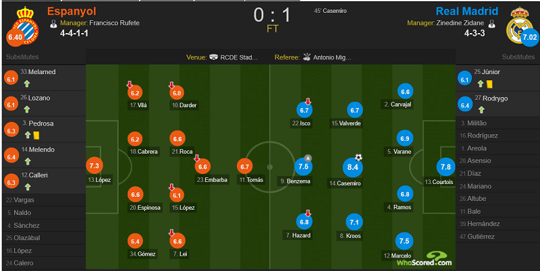540x271 pixels.
Task: Click the goal ball icon above Casemiro
Action: click(358, 158)
